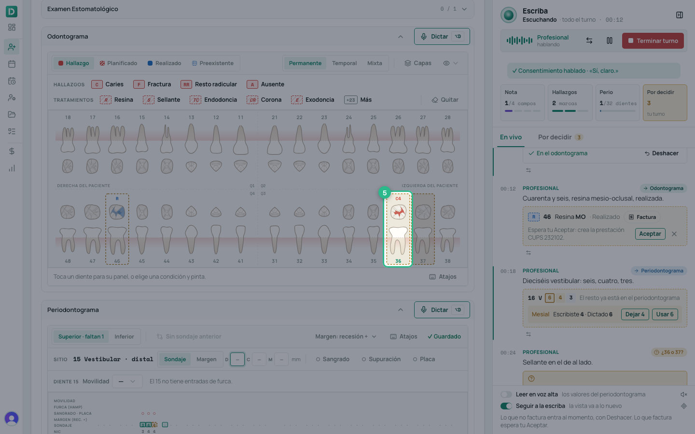Pause the scribe listening
695x434 pixels.
(610, 41)
